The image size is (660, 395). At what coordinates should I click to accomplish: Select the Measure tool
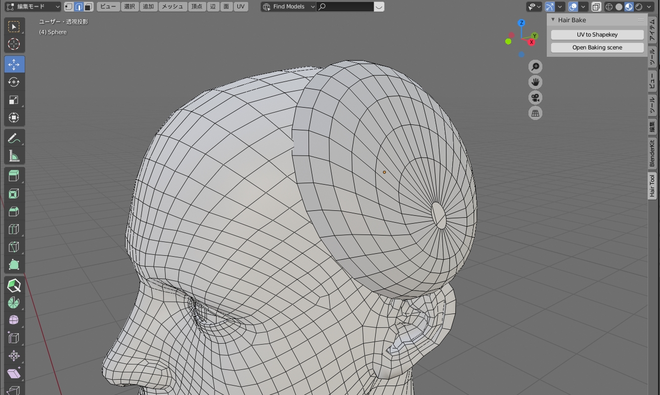pos(14,157)
